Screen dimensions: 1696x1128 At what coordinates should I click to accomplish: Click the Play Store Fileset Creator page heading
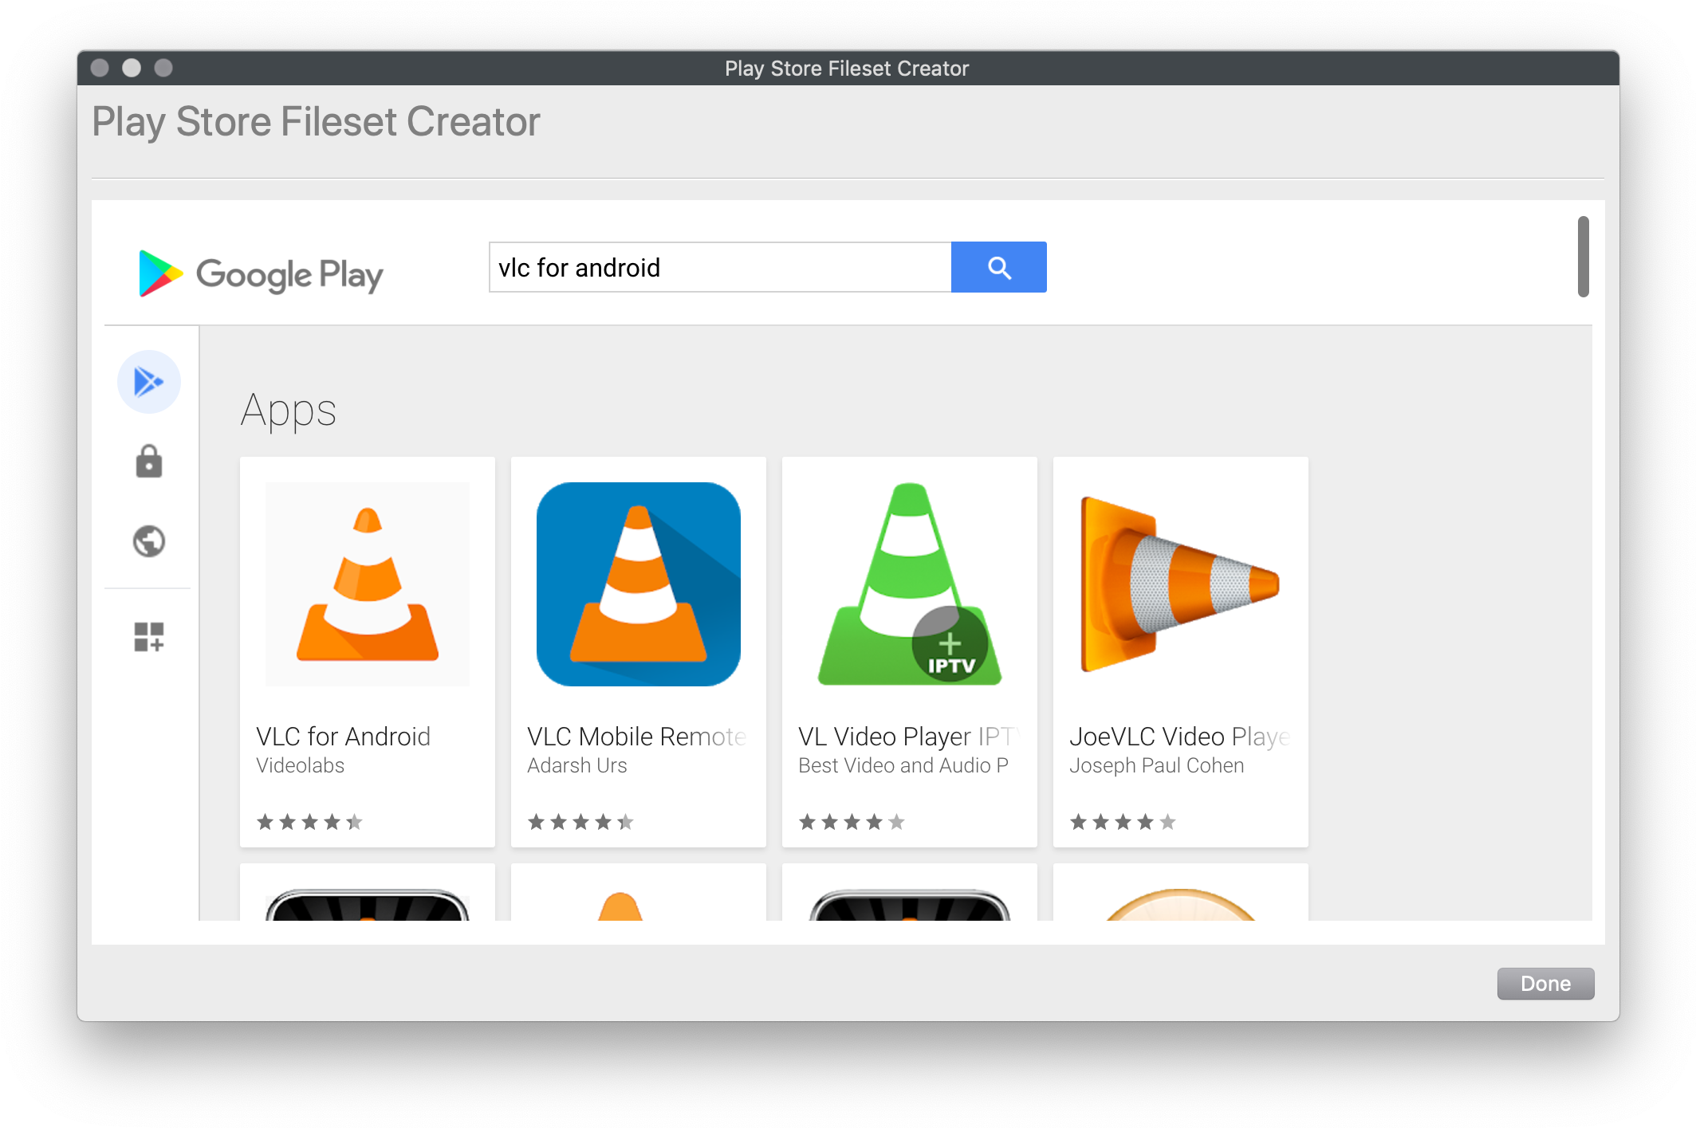[x=317, y=123]
